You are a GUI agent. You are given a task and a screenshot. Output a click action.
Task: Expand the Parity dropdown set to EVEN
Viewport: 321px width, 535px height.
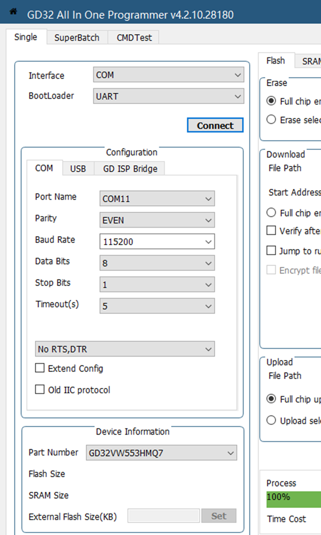pyautogui.click(x=157, y=221)
